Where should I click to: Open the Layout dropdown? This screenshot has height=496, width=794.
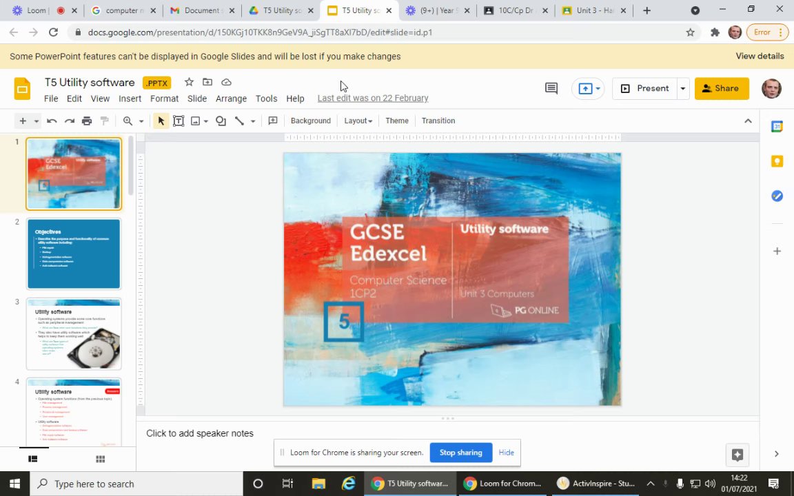tap(358, 121)
